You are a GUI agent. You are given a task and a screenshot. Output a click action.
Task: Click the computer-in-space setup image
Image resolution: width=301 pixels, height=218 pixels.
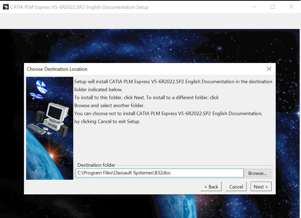click(x=50, y=128)
